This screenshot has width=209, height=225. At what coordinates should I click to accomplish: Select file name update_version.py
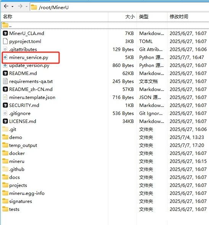(29, 65)
